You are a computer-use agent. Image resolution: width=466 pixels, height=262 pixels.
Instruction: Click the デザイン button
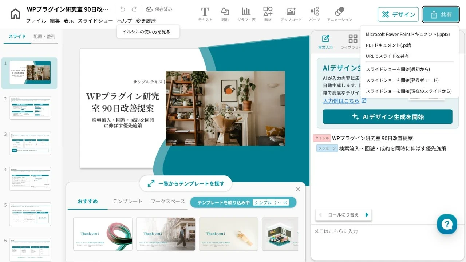tap(398, 15)
